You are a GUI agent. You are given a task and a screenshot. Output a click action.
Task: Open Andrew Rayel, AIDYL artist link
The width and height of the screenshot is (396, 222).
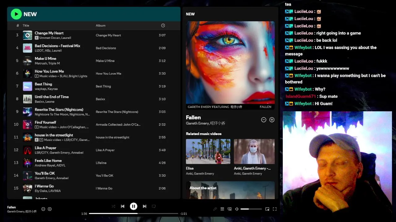pos(50,165)
